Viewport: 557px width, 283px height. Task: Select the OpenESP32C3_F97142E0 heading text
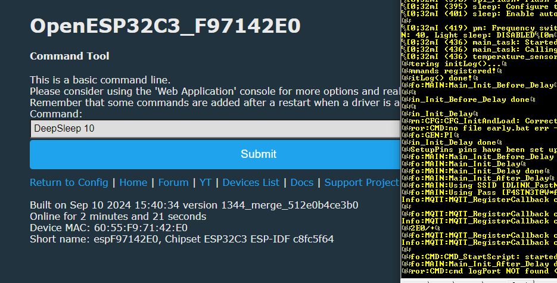tap(165, 26)
